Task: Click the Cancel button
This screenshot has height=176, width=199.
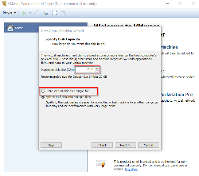Action: (149, 145)
